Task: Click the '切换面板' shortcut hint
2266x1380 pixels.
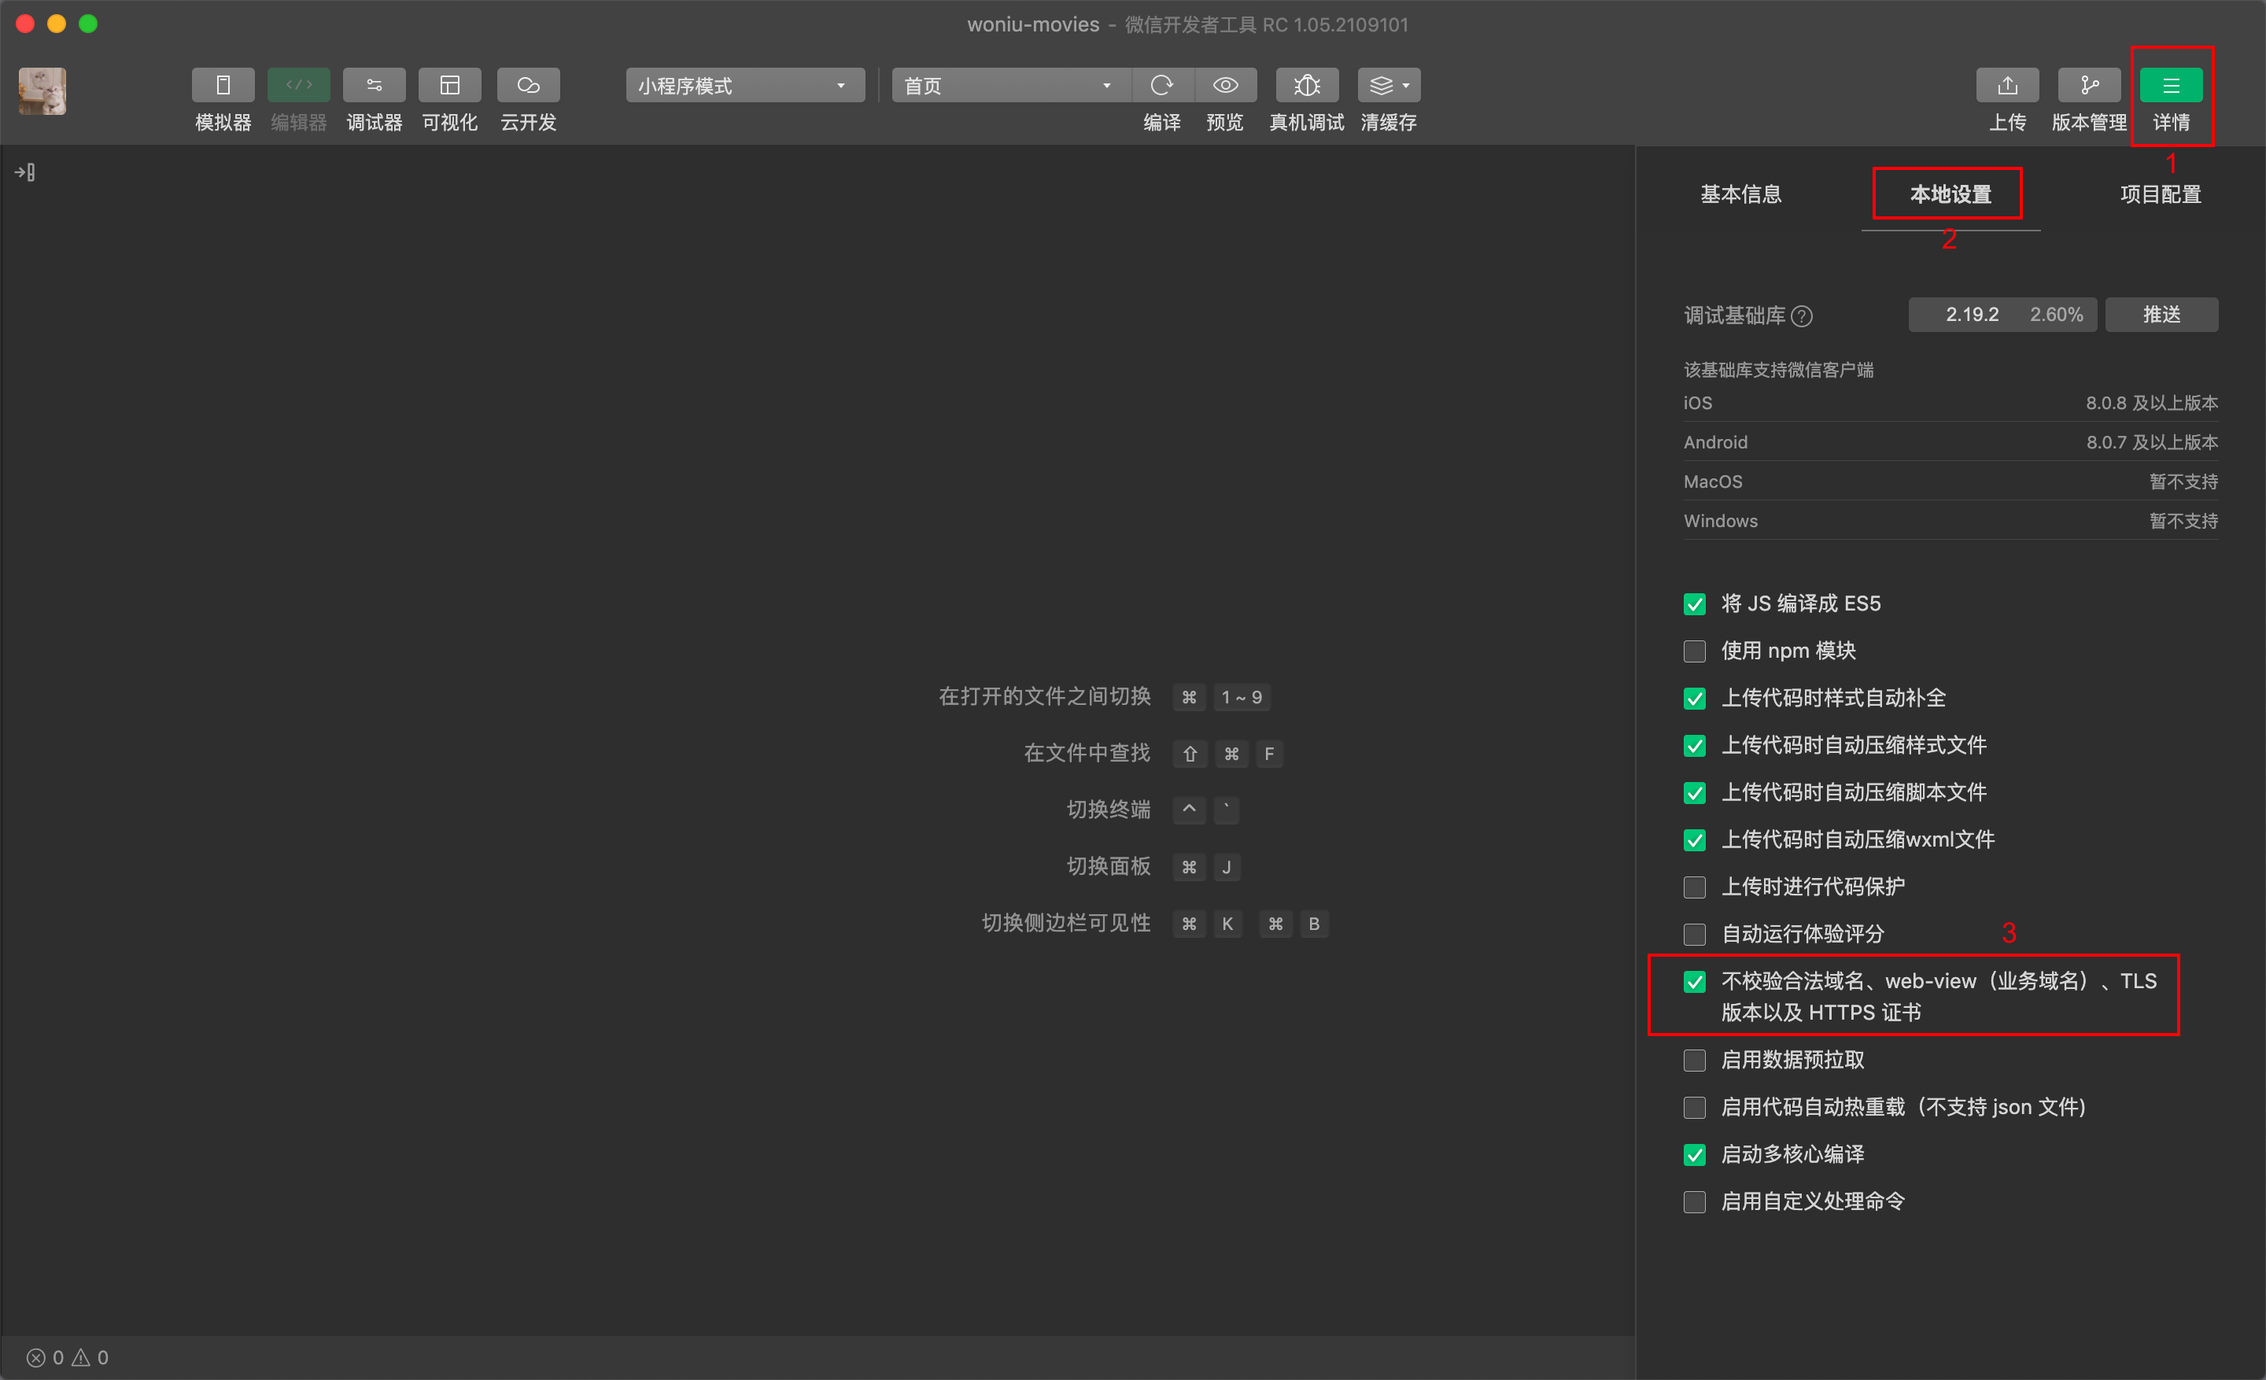Action: (1108, 867)
